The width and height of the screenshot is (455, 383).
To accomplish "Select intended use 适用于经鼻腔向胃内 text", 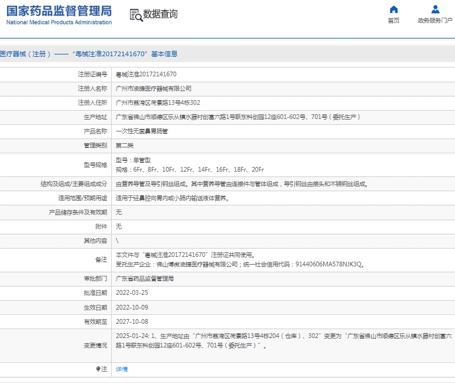I will 173,198.
